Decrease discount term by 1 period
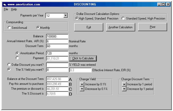This screenshot has width=173, height=111. pos(124,89)
